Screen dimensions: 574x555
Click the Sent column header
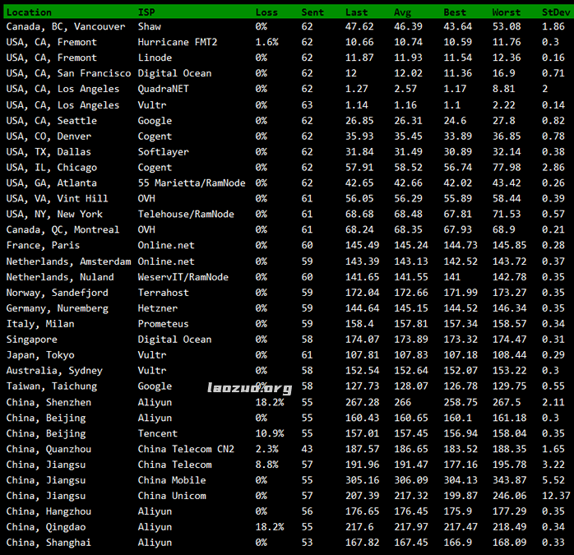312,12
